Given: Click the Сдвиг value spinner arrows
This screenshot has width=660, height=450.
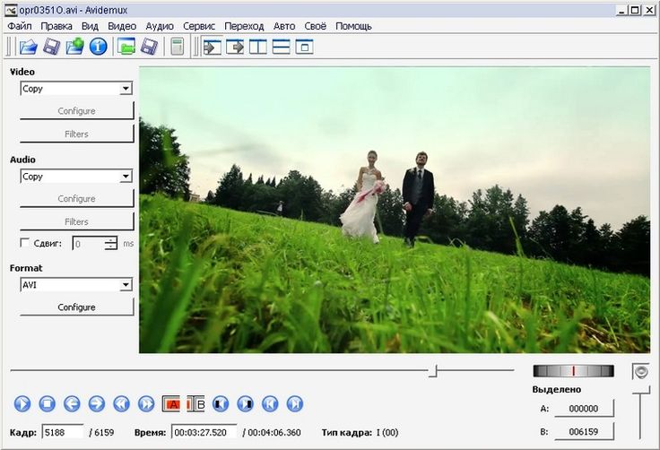Looking at the screenshot, I should coord(110,243).
